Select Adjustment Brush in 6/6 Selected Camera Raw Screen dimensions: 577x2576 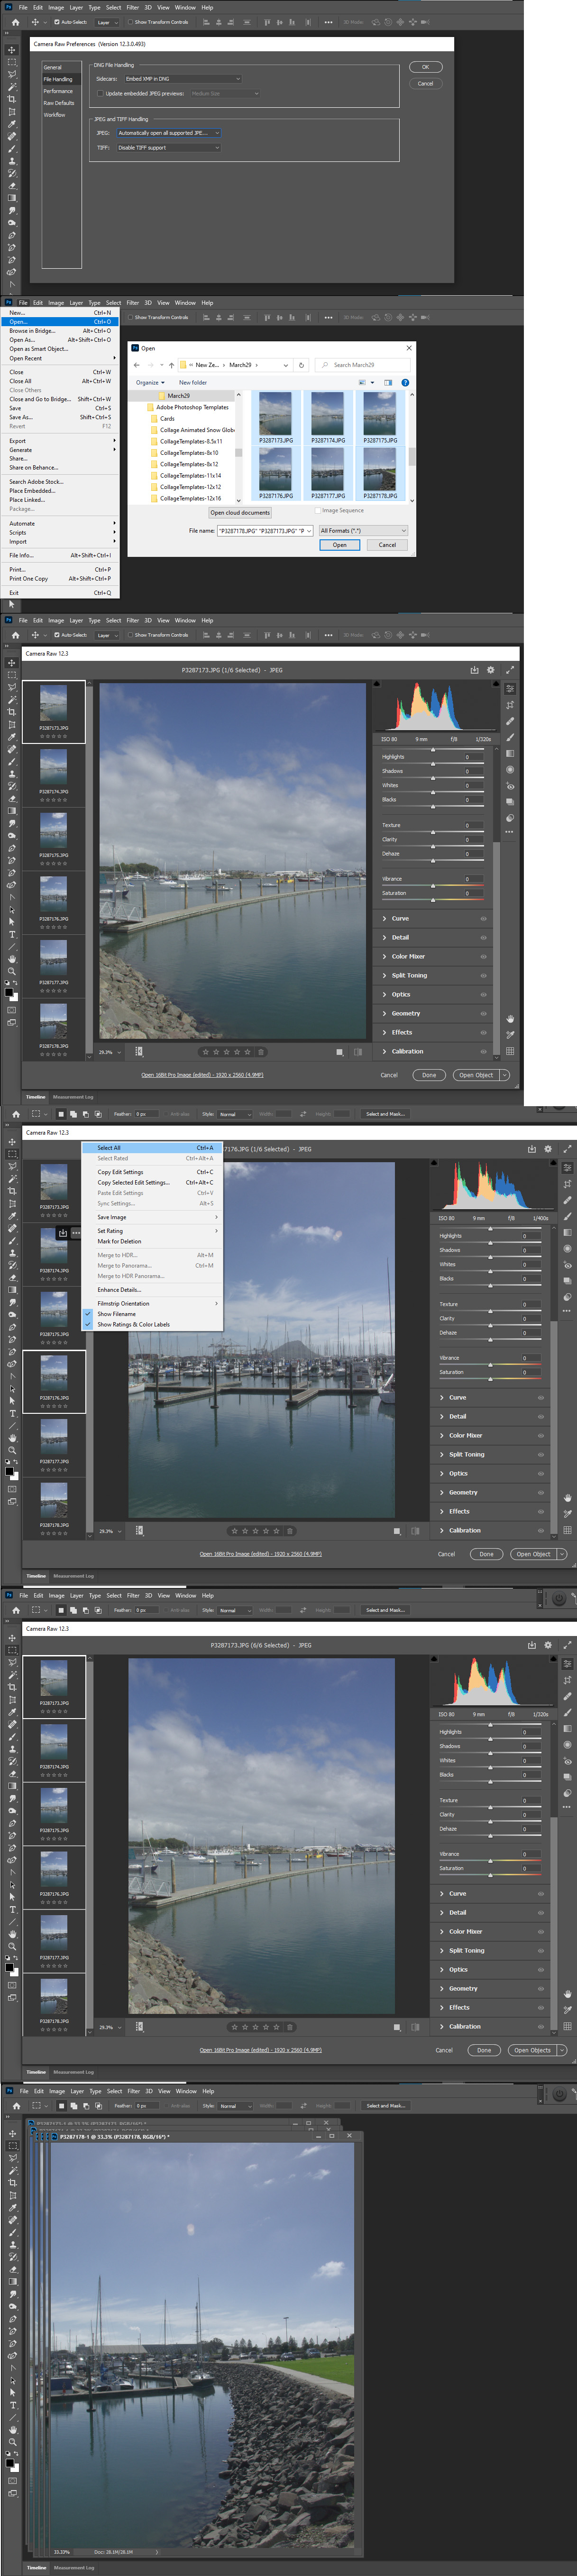567,1713
